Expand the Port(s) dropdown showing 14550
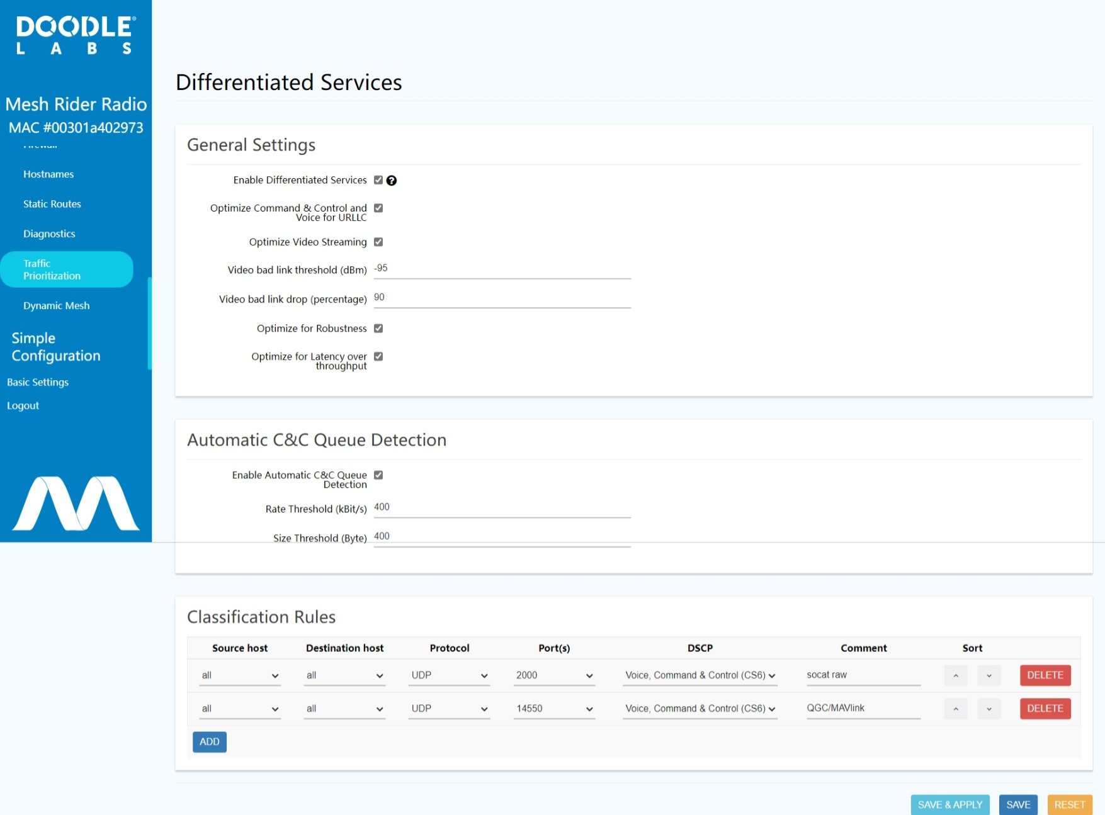This screenshot has width=1105, height=815. 553,709
